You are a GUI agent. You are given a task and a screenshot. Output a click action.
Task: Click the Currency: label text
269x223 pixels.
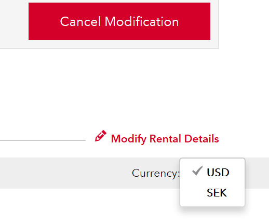tap(156, 173)
